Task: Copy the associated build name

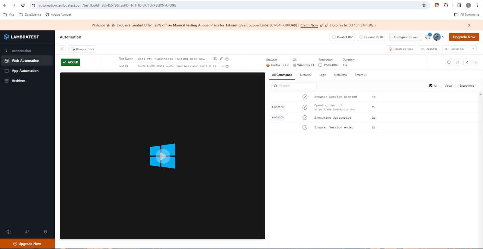Action: pyautogui.click(x=227, y=66)
